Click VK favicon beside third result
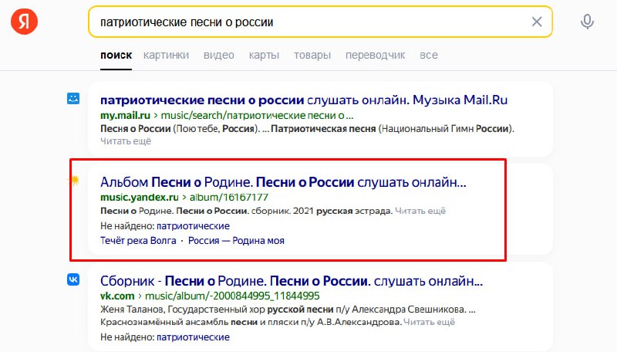The image size is (617, 352). tap(73, 279)
